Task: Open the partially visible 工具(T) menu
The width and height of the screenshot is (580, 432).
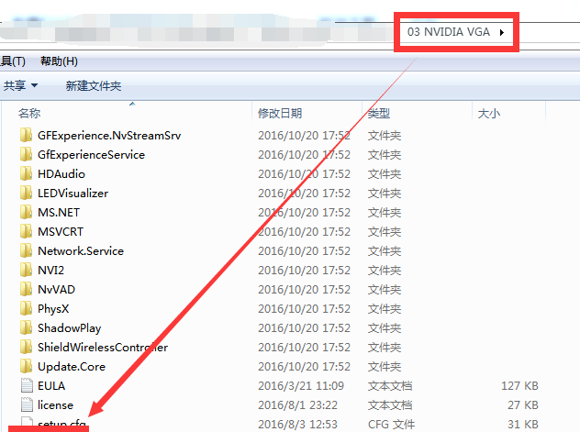Action: tap(13, 61)
